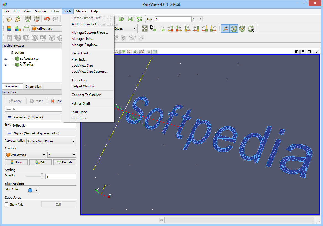Collapse the Display (GeometryRepresentation) section
Viewport: 323px width, 226px height.
click(40, 133)
